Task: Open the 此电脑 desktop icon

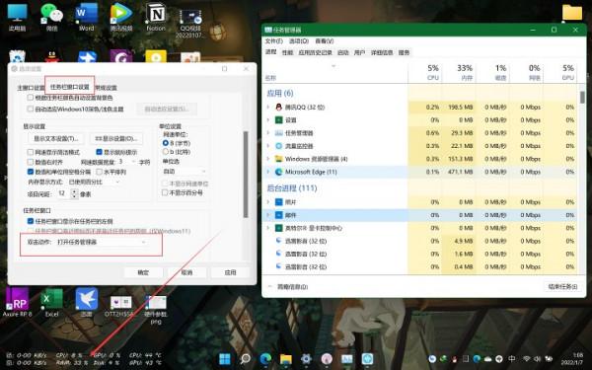Action: 18,17
